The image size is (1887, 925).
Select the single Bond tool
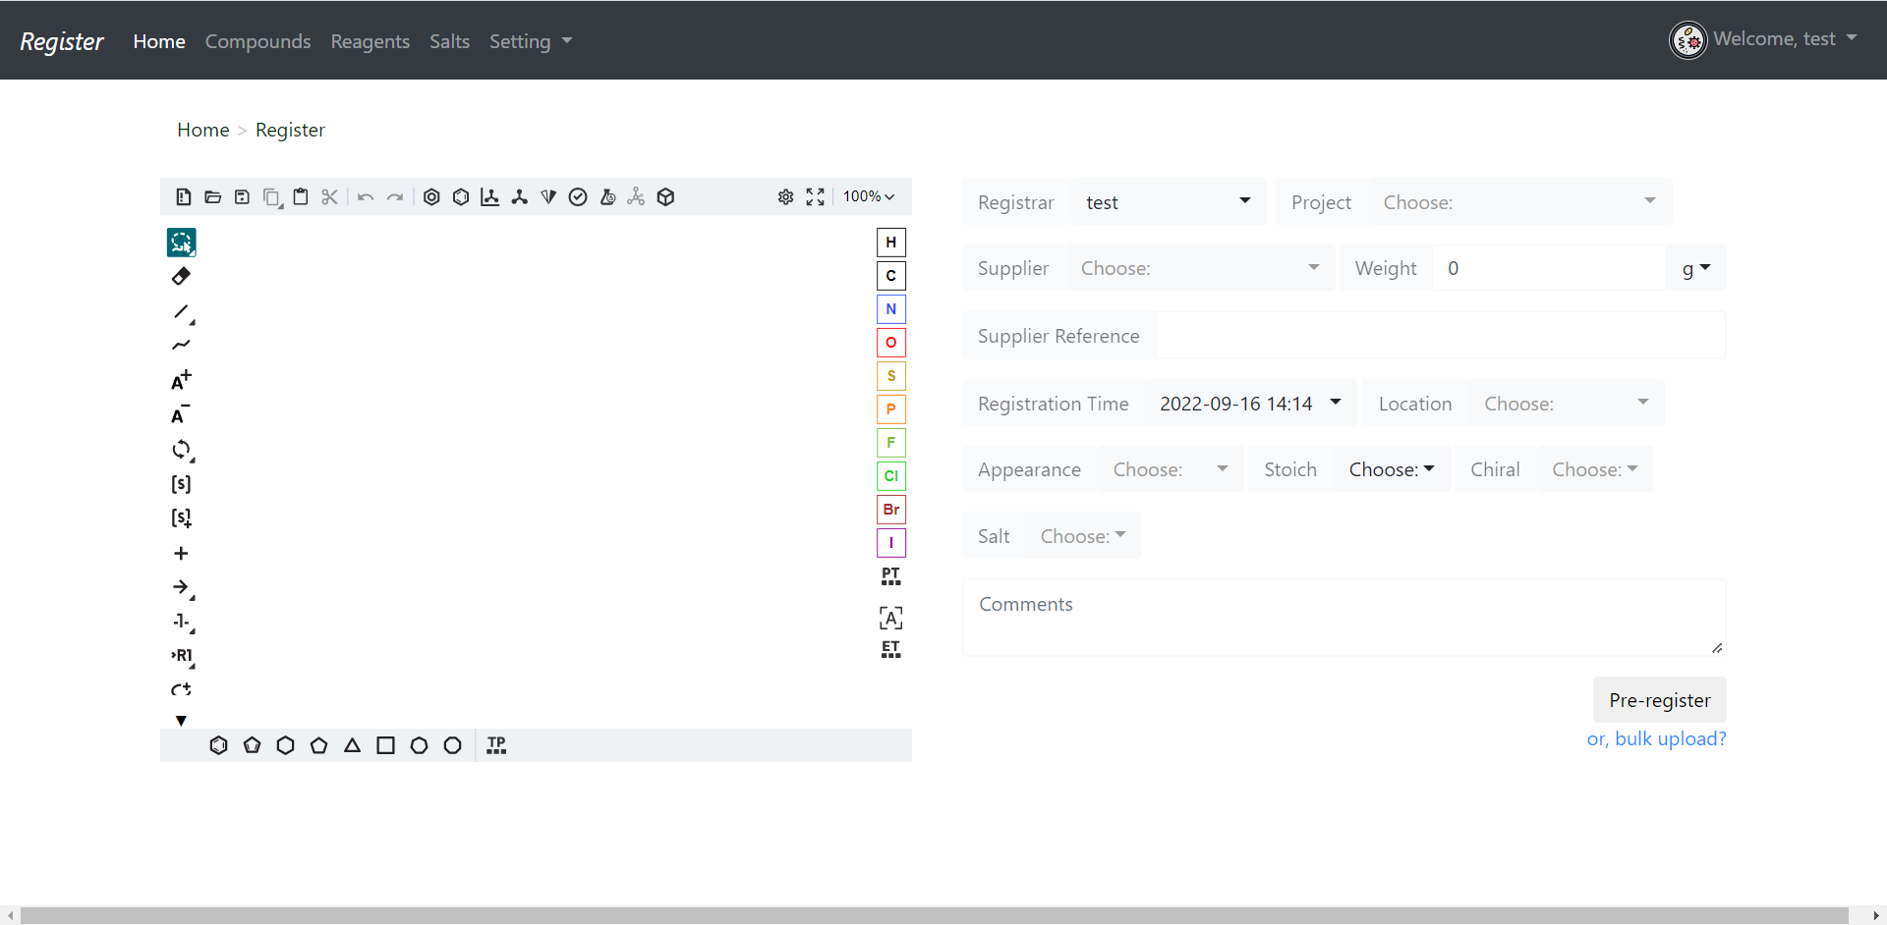coord(181,312)
